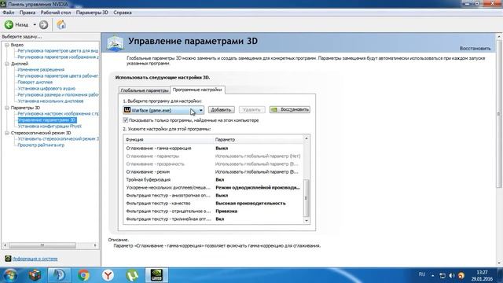Open the Back history dropdown arrow

[x=35, y=24]
